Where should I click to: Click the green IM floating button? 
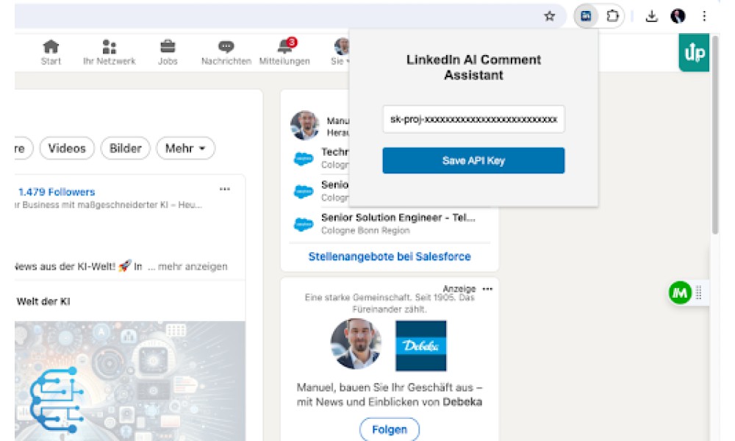point(680,293)
